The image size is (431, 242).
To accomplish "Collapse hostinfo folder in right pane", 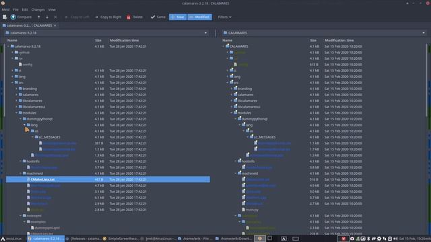I will tap(236, 161).
